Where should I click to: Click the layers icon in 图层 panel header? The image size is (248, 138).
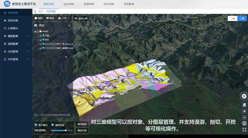click(36, 25)
